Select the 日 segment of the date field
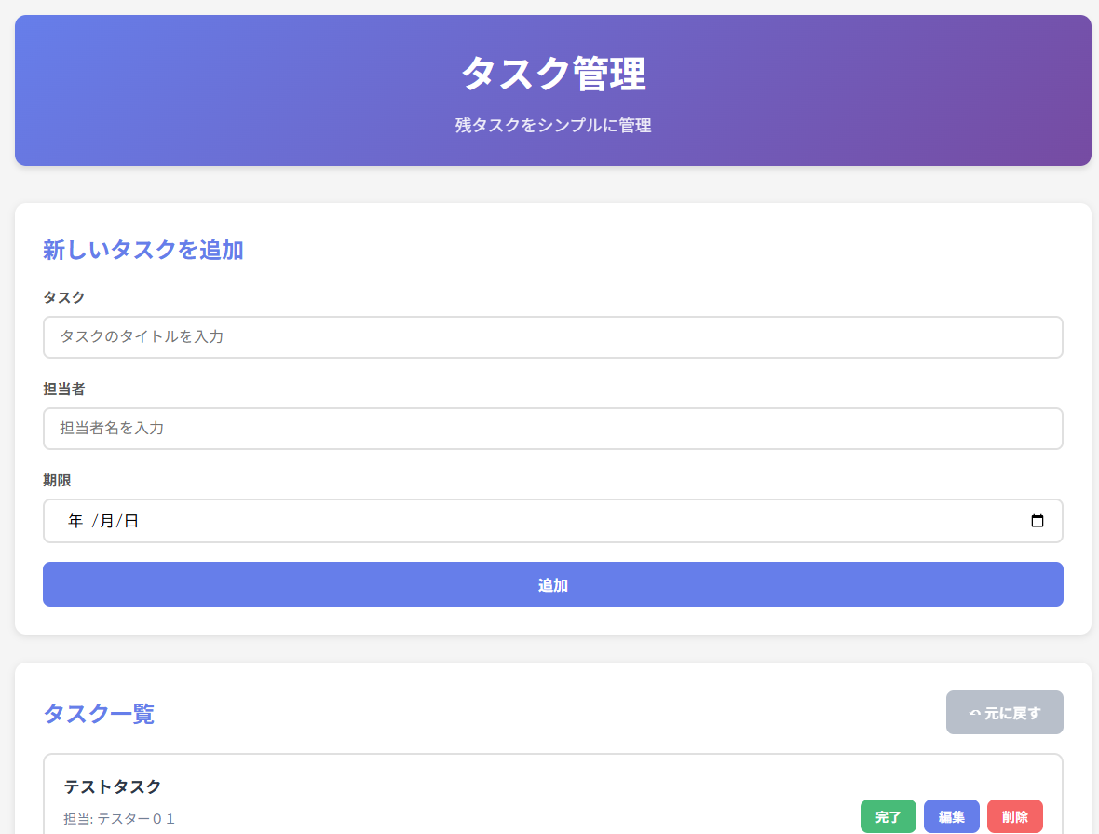Image resolution: width=1099 pixels, height=834 pixels. tap(131, 522)
